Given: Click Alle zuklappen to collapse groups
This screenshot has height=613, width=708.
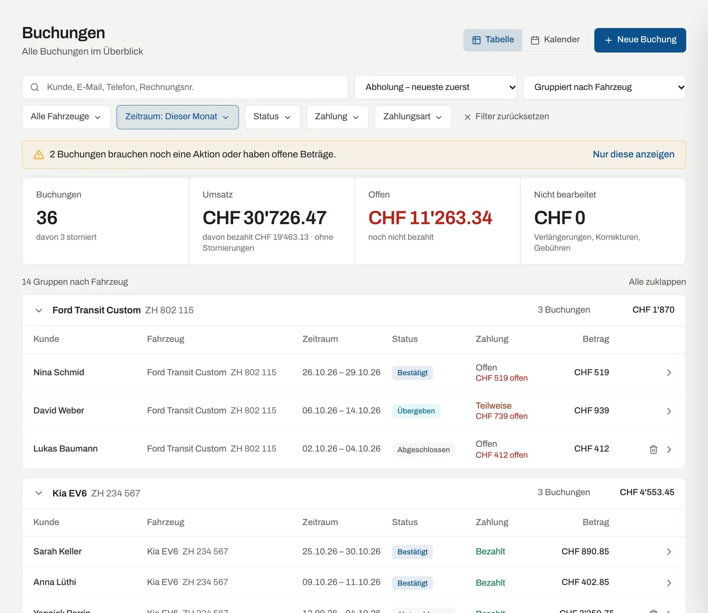Looking at the screenshot, I should point(657,282).
